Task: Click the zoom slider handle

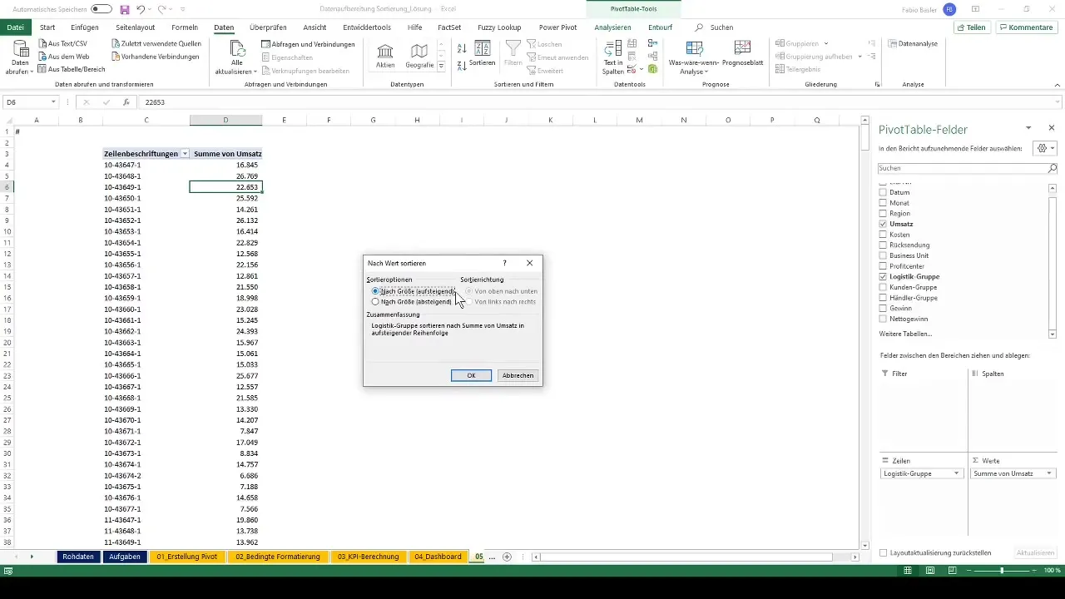Action: coord(1002,571)
